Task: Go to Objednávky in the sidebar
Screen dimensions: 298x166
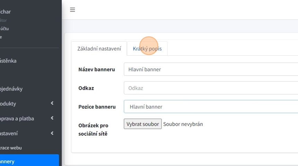Action: pos(11,89)
